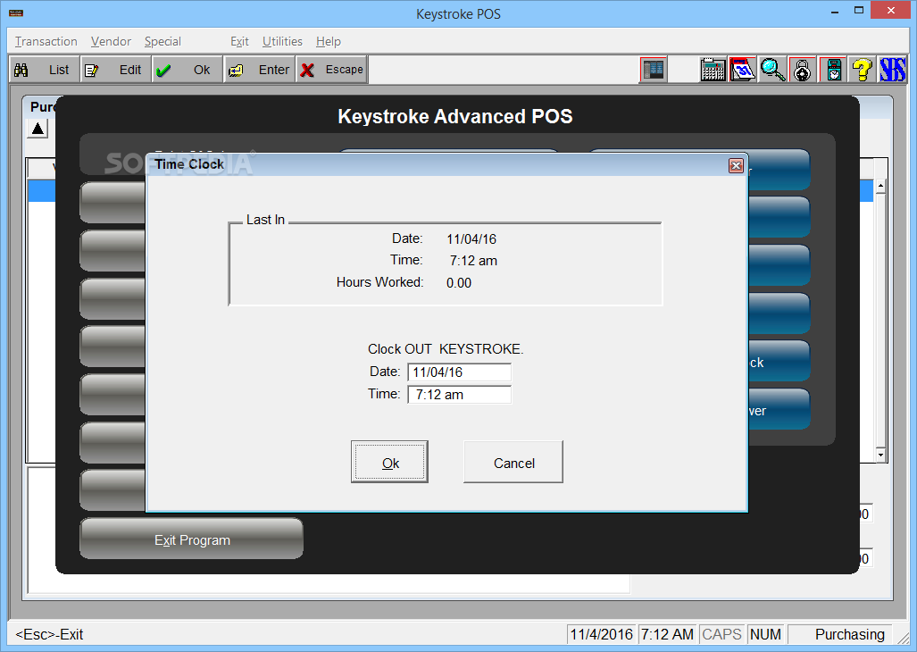917x652 pixels.
Task: Click the '<Esc>-Exit' status bar hint
Action: click(49, 634)
